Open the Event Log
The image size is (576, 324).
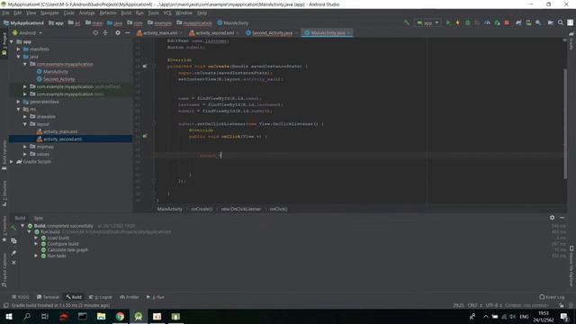[x=552, y=297]
